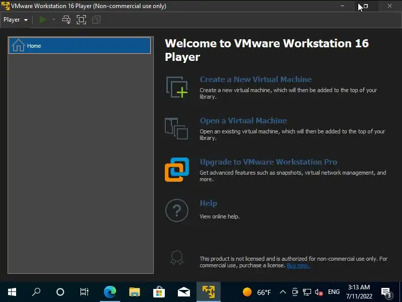Click the VMware Workstation Pro logo icon
The image size is (402, 302).
tap(177, 170)
